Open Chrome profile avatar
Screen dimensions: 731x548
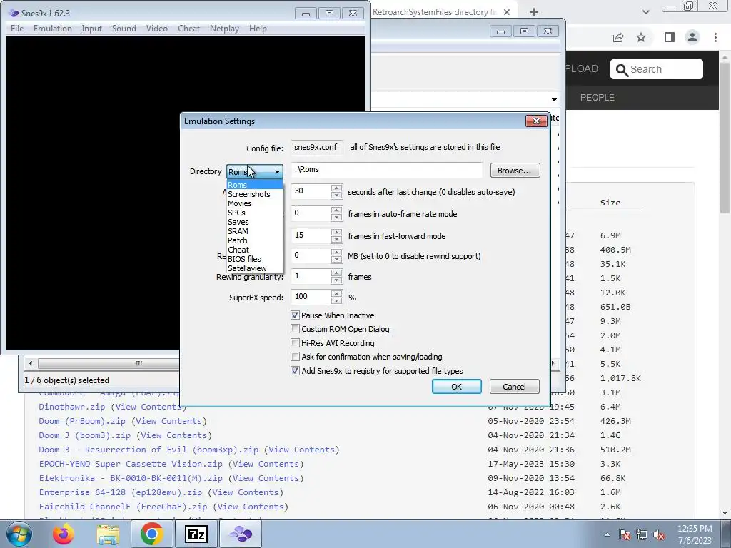(x=692, y=37)
